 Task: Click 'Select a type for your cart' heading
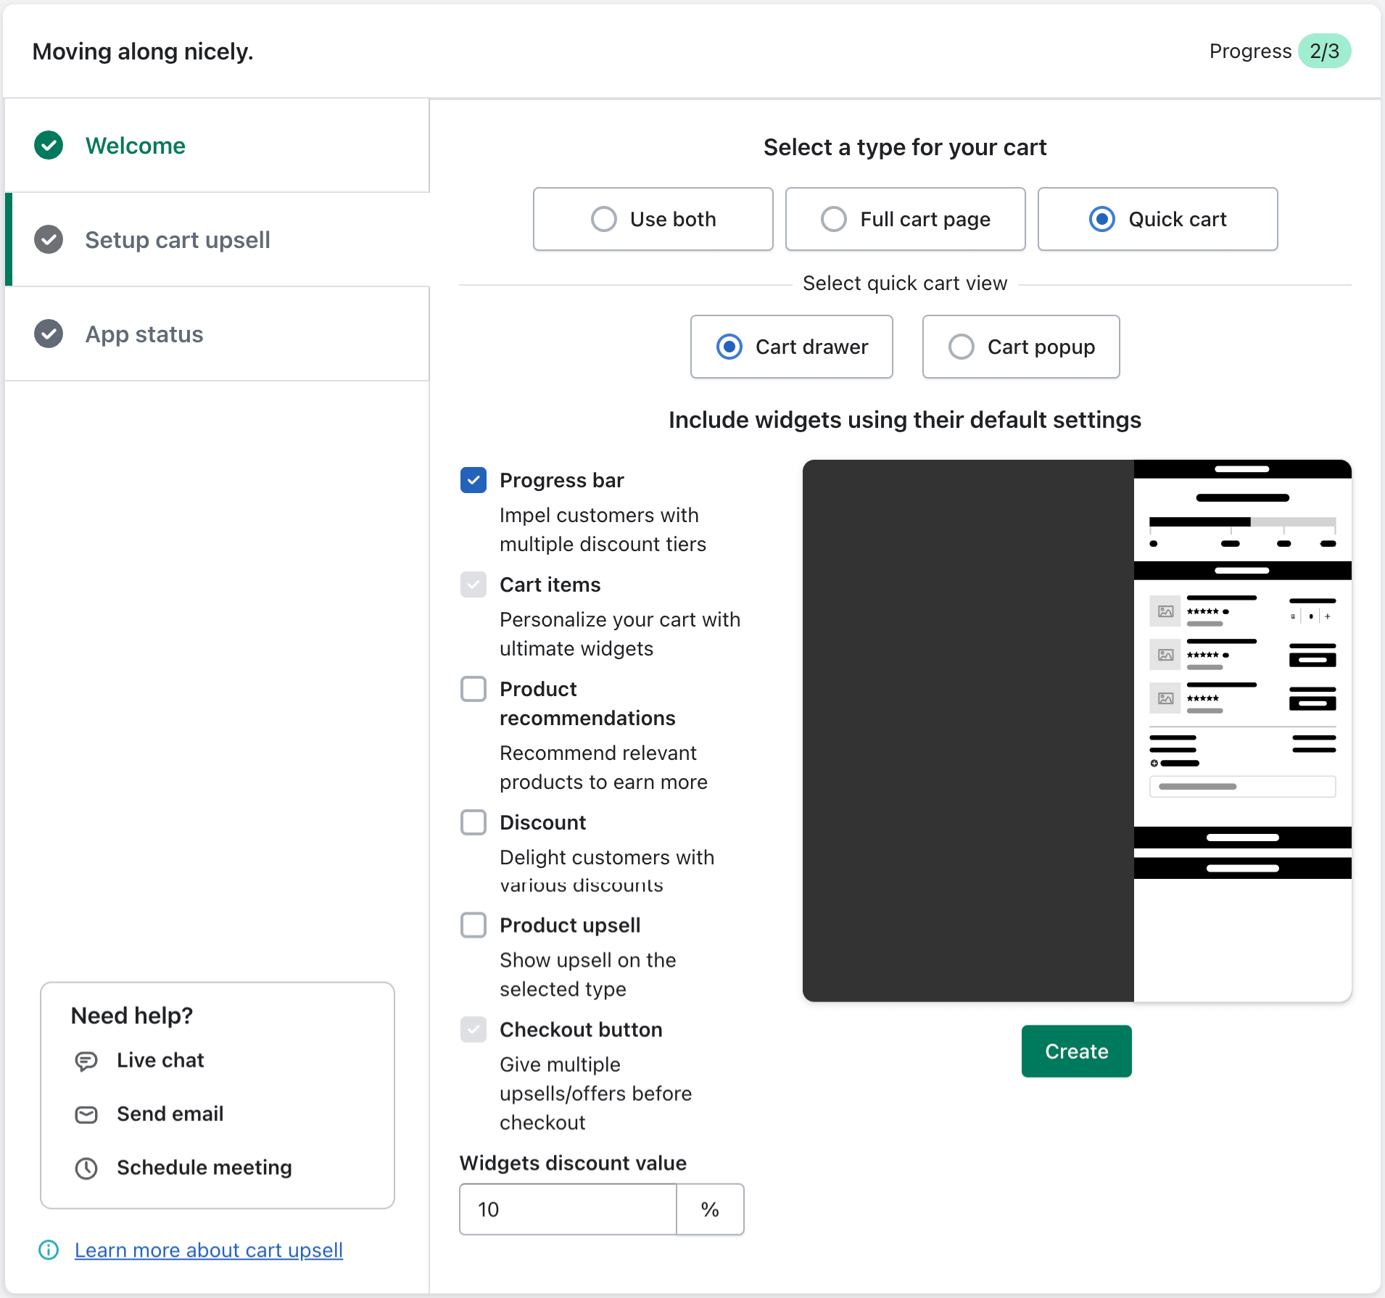coord(905,147)
